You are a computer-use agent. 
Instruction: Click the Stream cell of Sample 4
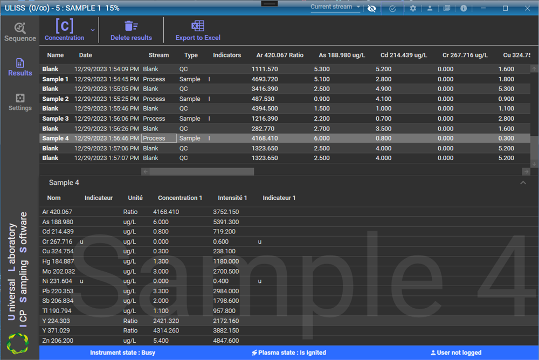click(x=159, y=138)
